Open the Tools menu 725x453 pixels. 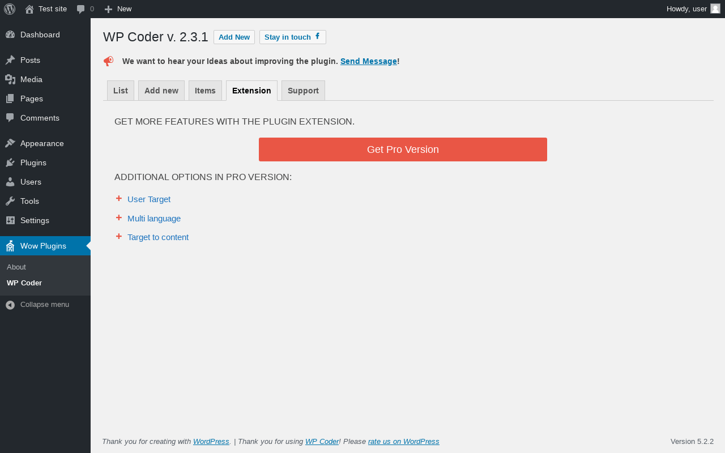(x=45, y=201)
